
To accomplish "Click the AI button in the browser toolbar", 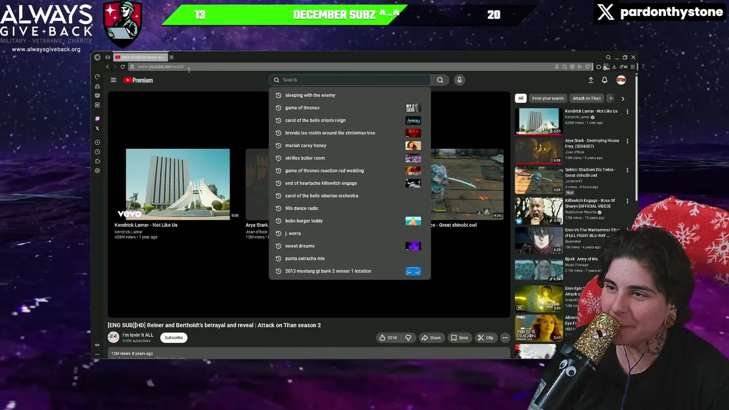I will (x=624, y=67).
